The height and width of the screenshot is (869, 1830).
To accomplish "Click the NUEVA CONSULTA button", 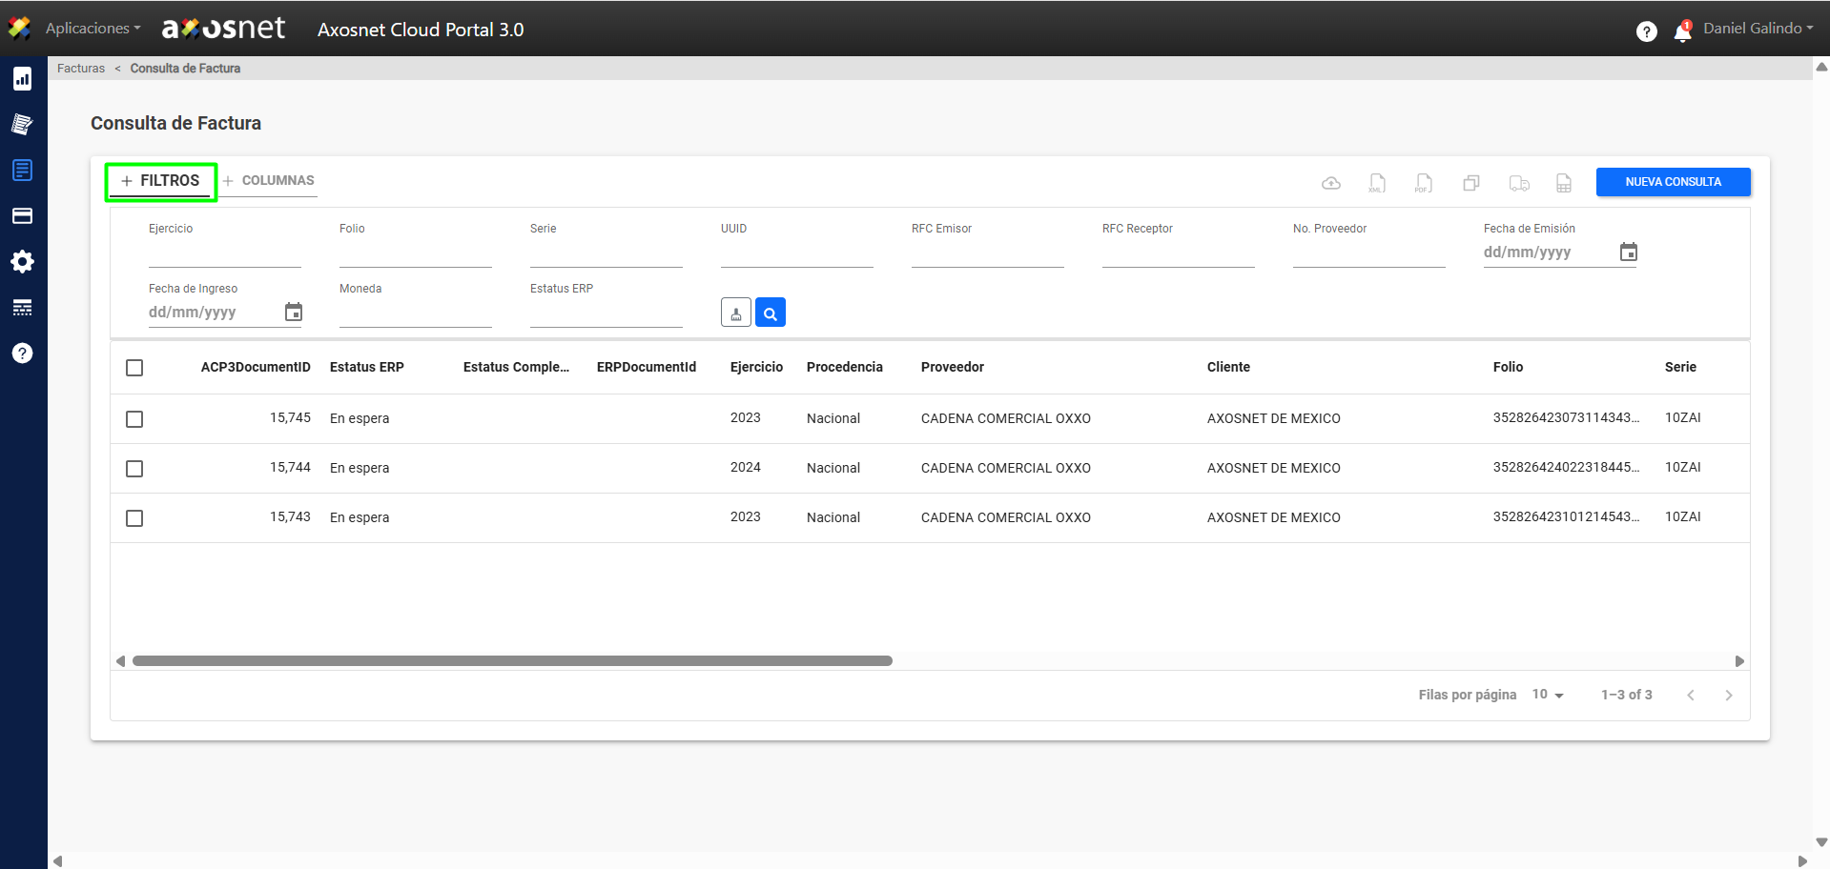I will click(1674, 182).
